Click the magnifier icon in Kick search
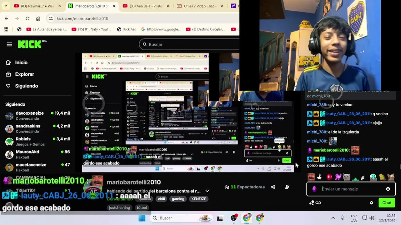Screen dimensions: 401x225 (x=145, y=44)
